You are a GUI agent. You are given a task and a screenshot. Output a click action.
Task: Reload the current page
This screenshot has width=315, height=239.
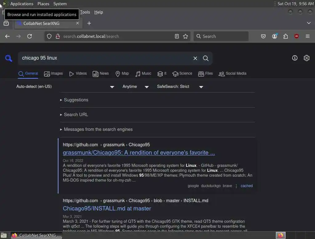point(30,36)
